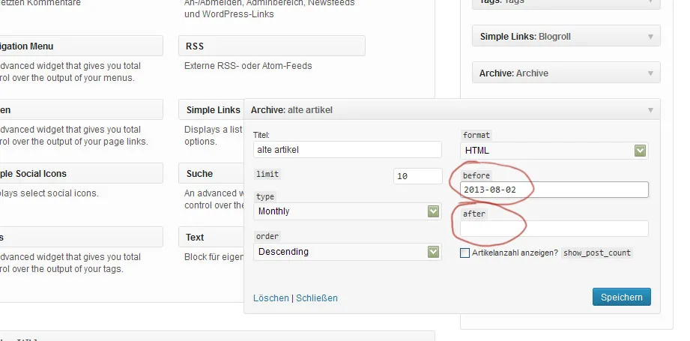The width and height of the screenshot is (690, 341).
Task: Select the Text available widget
Action: click(x=212, y=237)
